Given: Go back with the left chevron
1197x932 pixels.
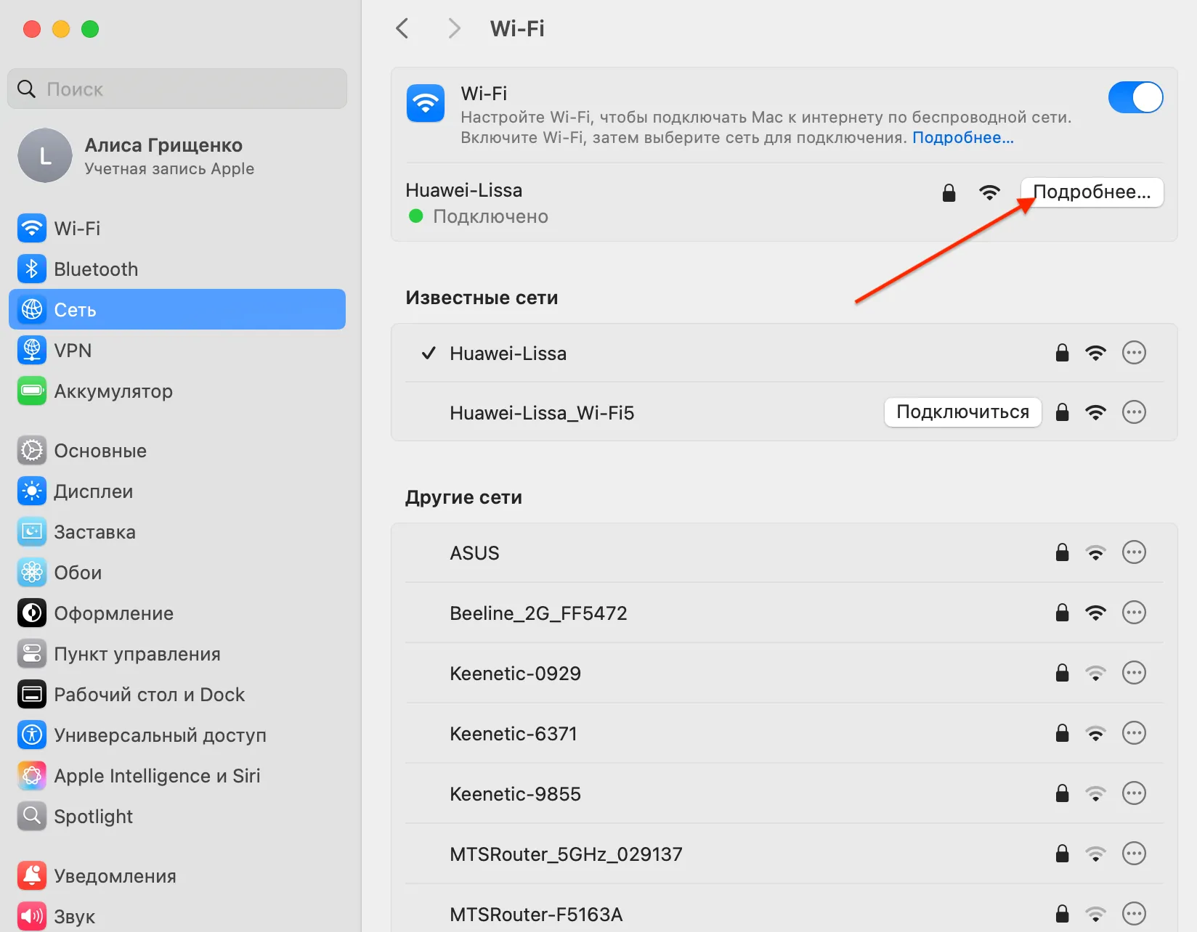Looking at the screenshot, I should (402, 28).
